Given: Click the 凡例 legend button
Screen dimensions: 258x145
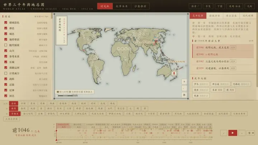Looking at the screenshot, I should coord(250,6).
